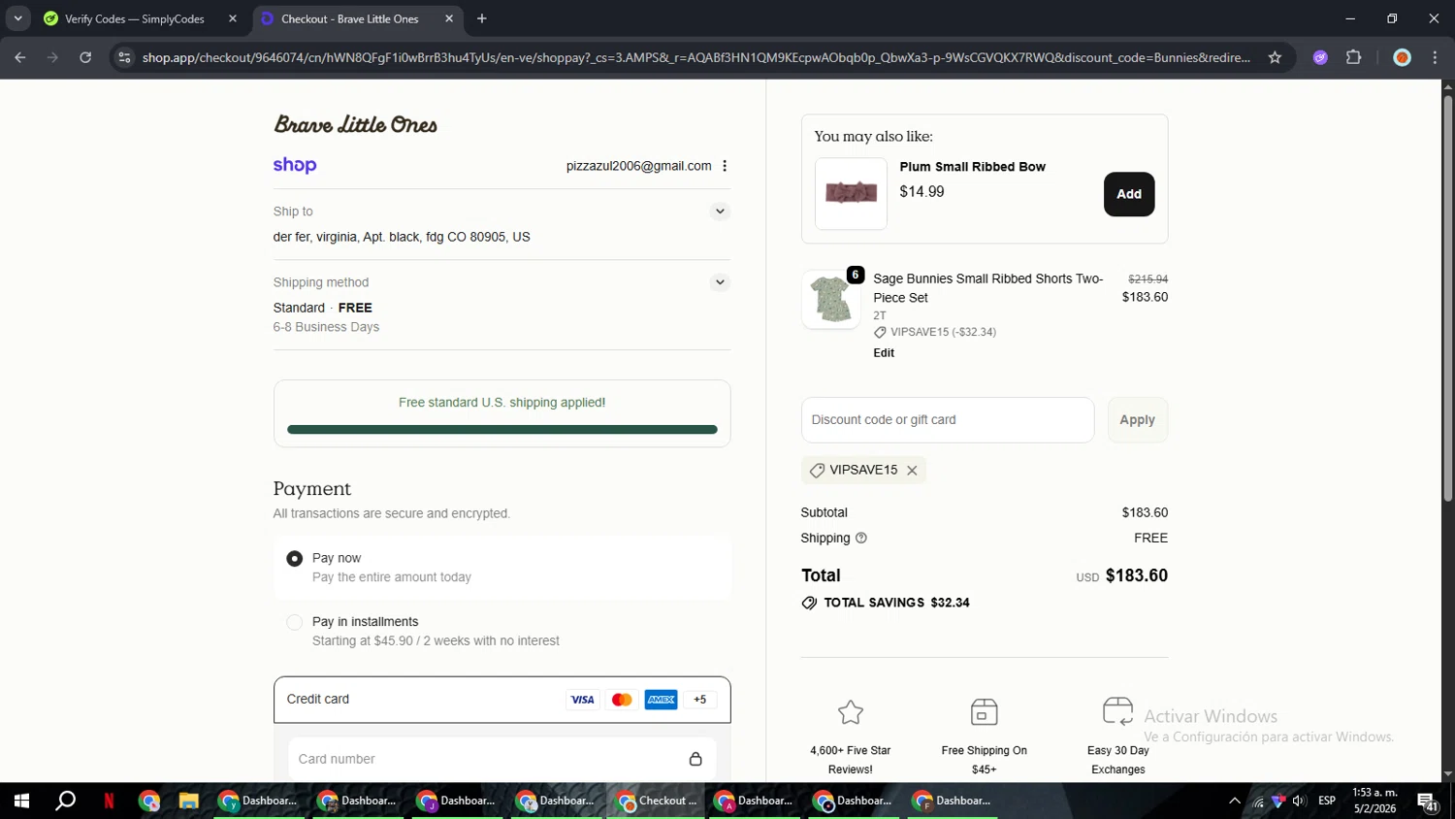The width and height of the screenshot is (1455, 819).
Task: Click the Mastercard icon
Action: (x=622, y=700)
